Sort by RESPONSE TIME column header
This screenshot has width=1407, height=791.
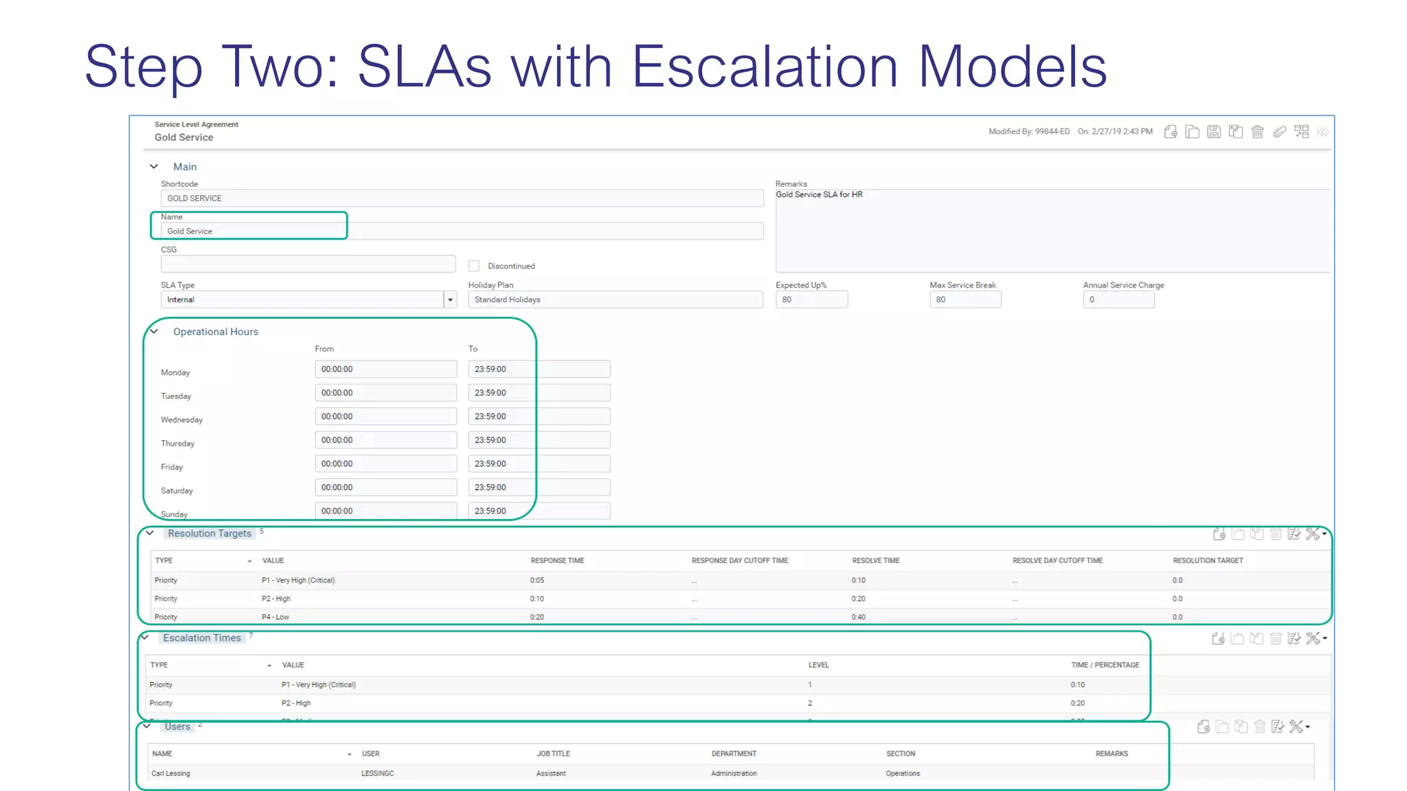pos(557,561)
